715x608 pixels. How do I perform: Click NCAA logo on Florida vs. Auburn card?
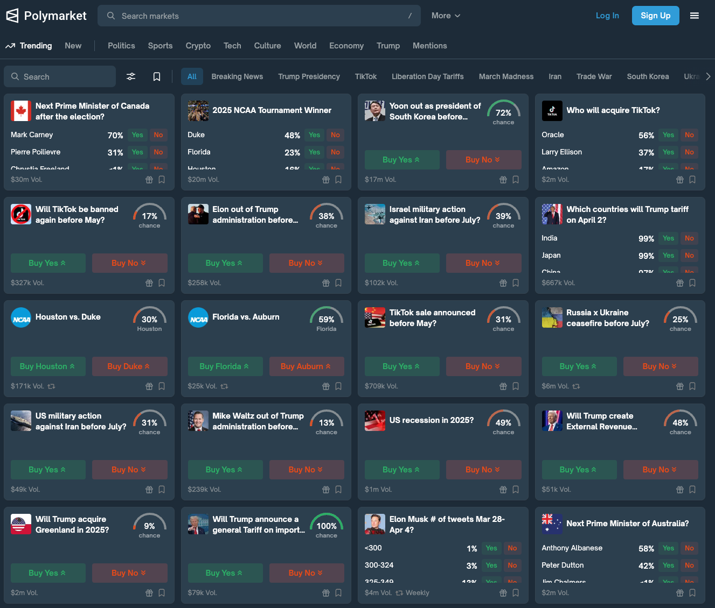click(198, 317)
